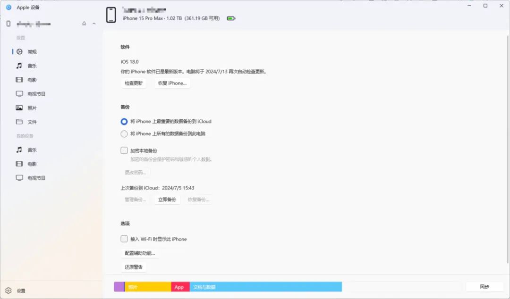Click the 音乐 note icon under 设置
The image size is (510, 299).
(x=19, y=66)
